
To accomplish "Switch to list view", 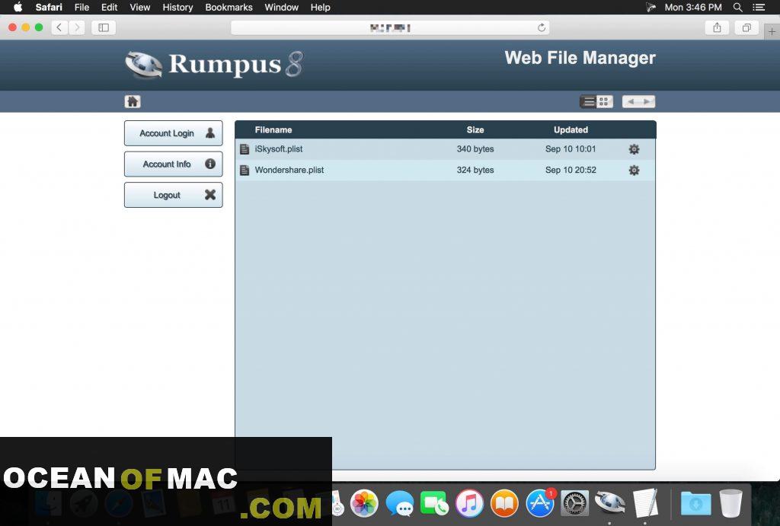I will point(589,101).
